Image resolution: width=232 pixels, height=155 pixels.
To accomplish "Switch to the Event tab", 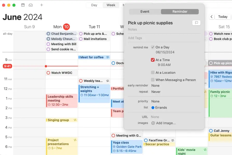I will pyautogui.click(x=145, y=11).
